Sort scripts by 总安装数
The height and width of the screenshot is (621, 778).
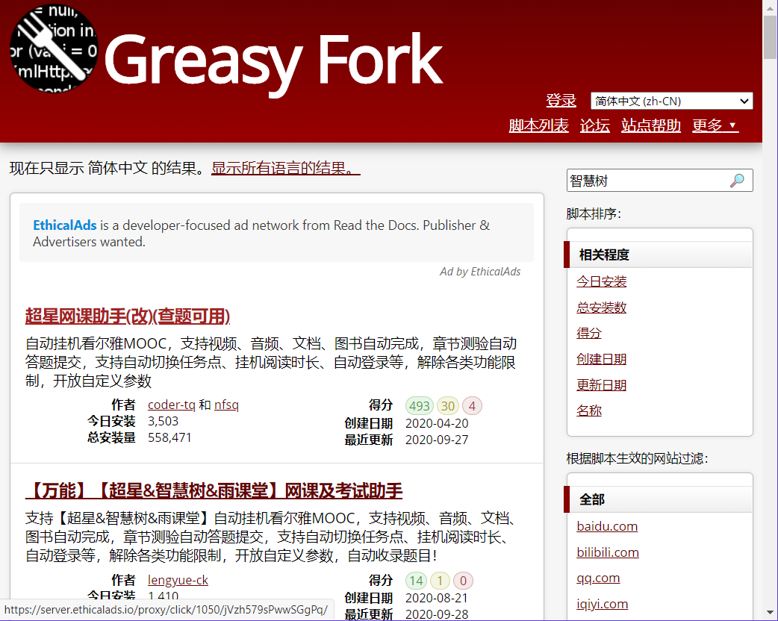[601, 308]
